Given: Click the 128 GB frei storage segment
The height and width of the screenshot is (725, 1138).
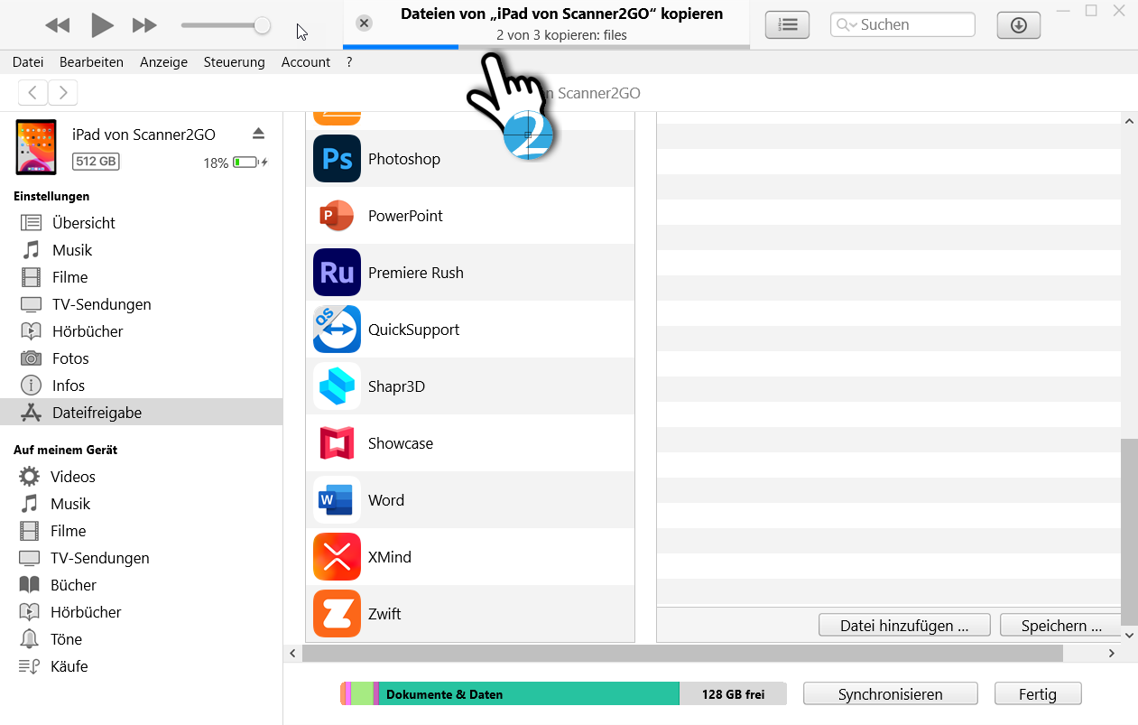Looking at the screenshot, I should tap(733, 693).
